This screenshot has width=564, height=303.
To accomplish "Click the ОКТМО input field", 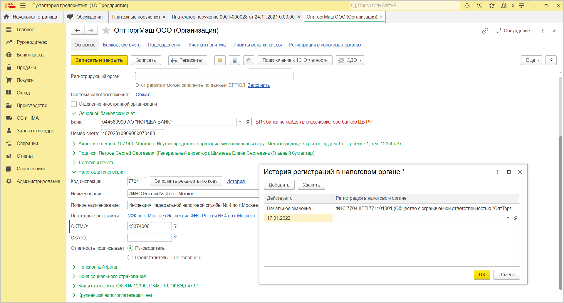I will (x=150, y=226).
